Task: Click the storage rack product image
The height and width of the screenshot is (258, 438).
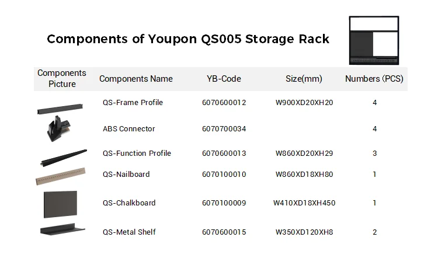Action: pos(374,40)
